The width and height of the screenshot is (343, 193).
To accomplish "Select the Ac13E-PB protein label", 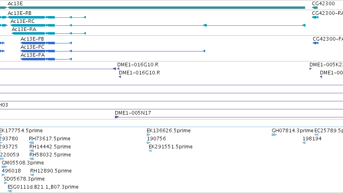I will click(x=32, y=39).
